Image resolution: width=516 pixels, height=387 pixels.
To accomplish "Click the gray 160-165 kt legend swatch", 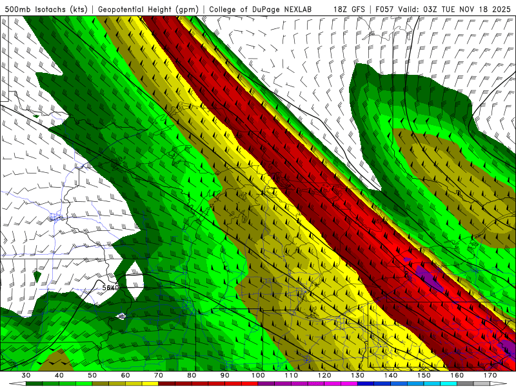I will pyautogui.click(x=465, y=384).
